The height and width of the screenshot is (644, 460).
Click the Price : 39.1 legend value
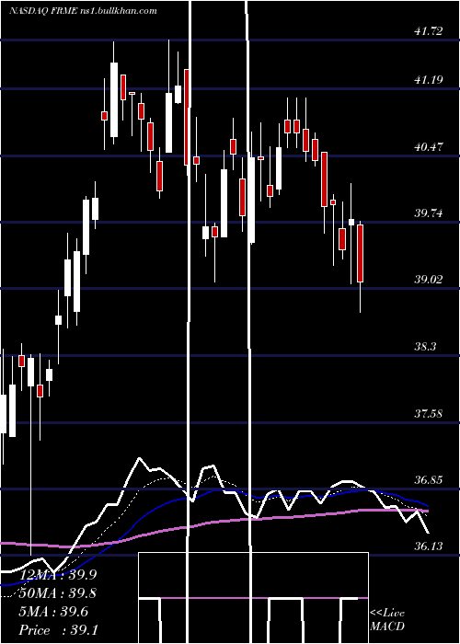coord(58,630)
